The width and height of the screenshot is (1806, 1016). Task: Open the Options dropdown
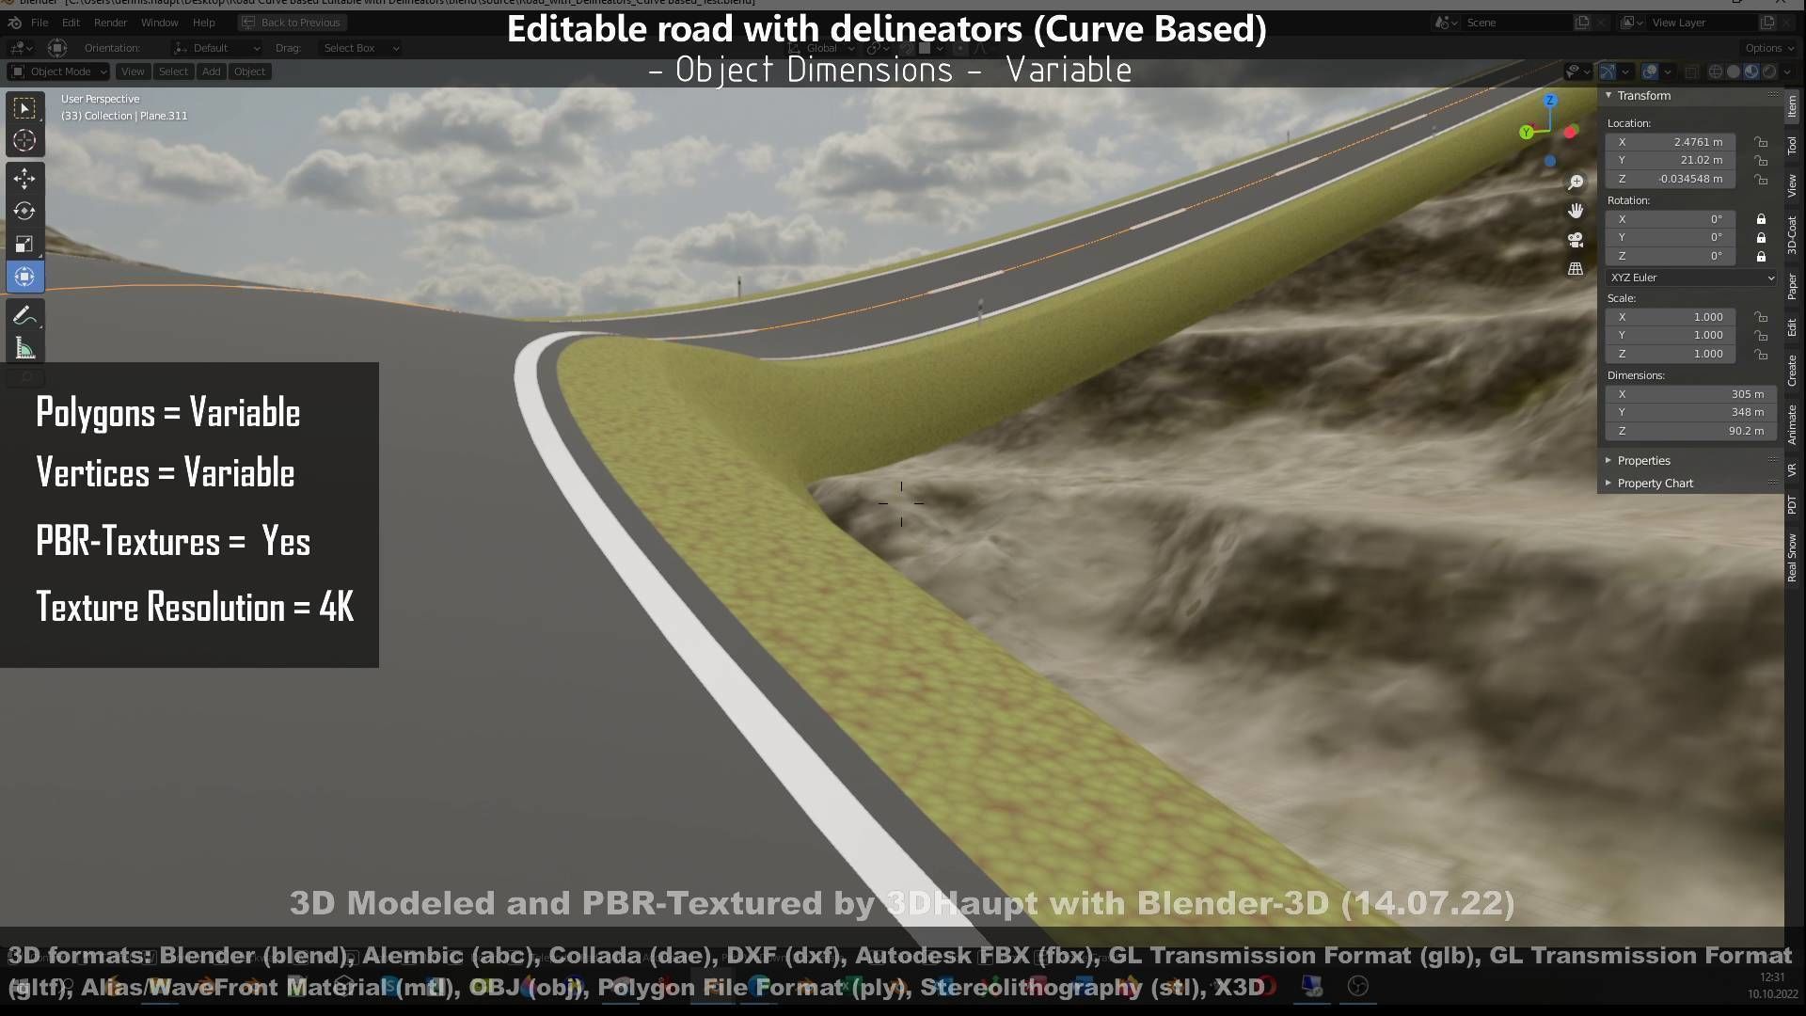tap(1768, 48)
